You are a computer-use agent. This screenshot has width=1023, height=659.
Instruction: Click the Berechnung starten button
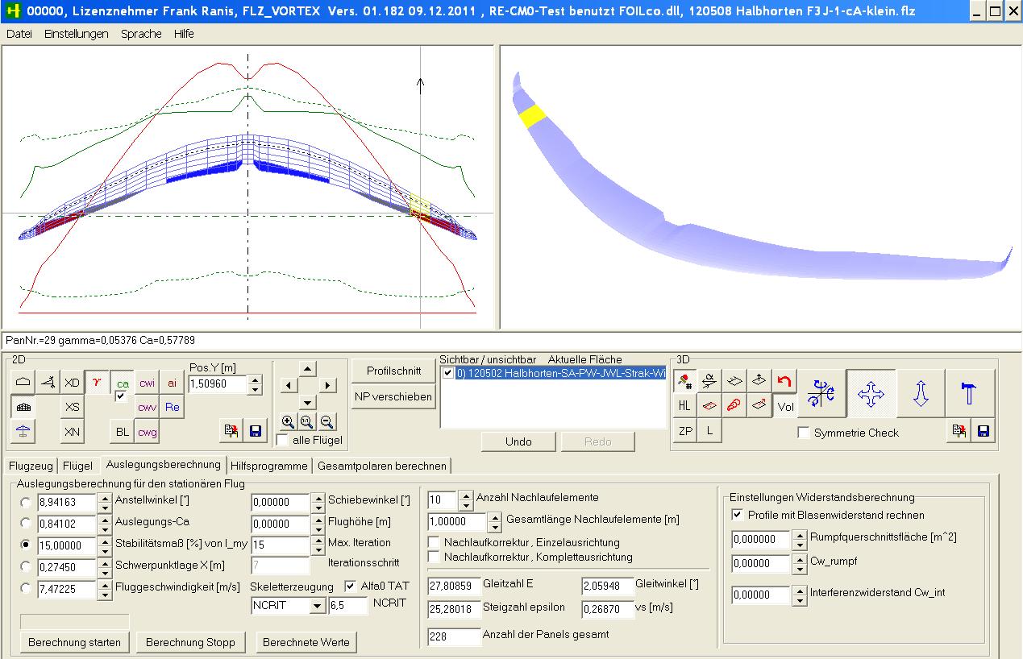(x=74, y=642)
